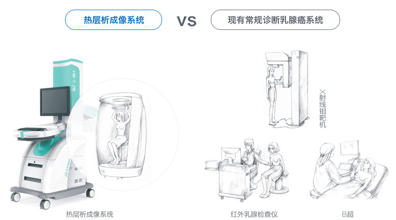Click the 热层析成像系统 caption under machine
Screen dimensions: 396x220
coord(90,214)
